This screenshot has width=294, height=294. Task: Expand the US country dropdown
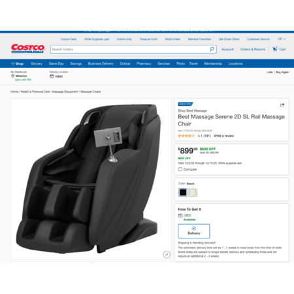click(x=282, y=39)
